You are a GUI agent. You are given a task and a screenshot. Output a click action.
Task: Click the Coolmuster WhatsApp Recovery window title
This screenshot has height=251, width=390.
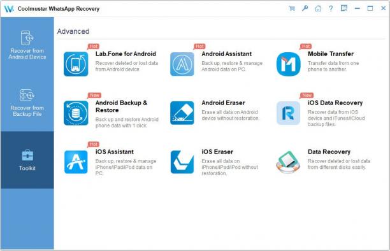[59, 9]
